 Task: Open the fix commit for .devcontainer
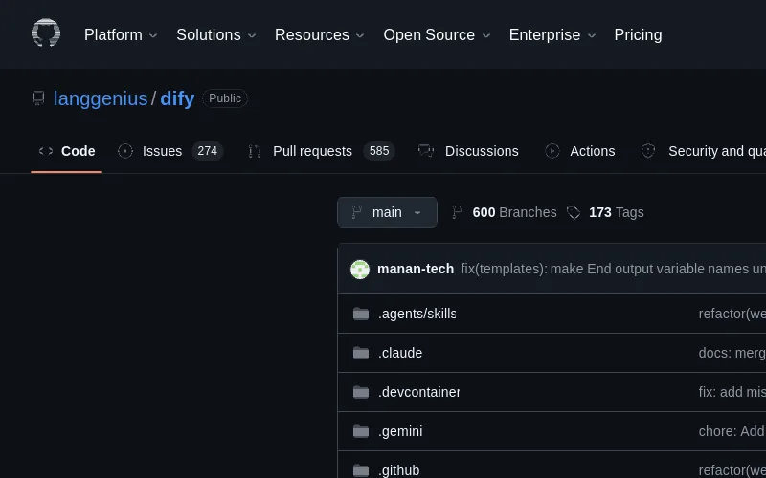tap(732, 392)
